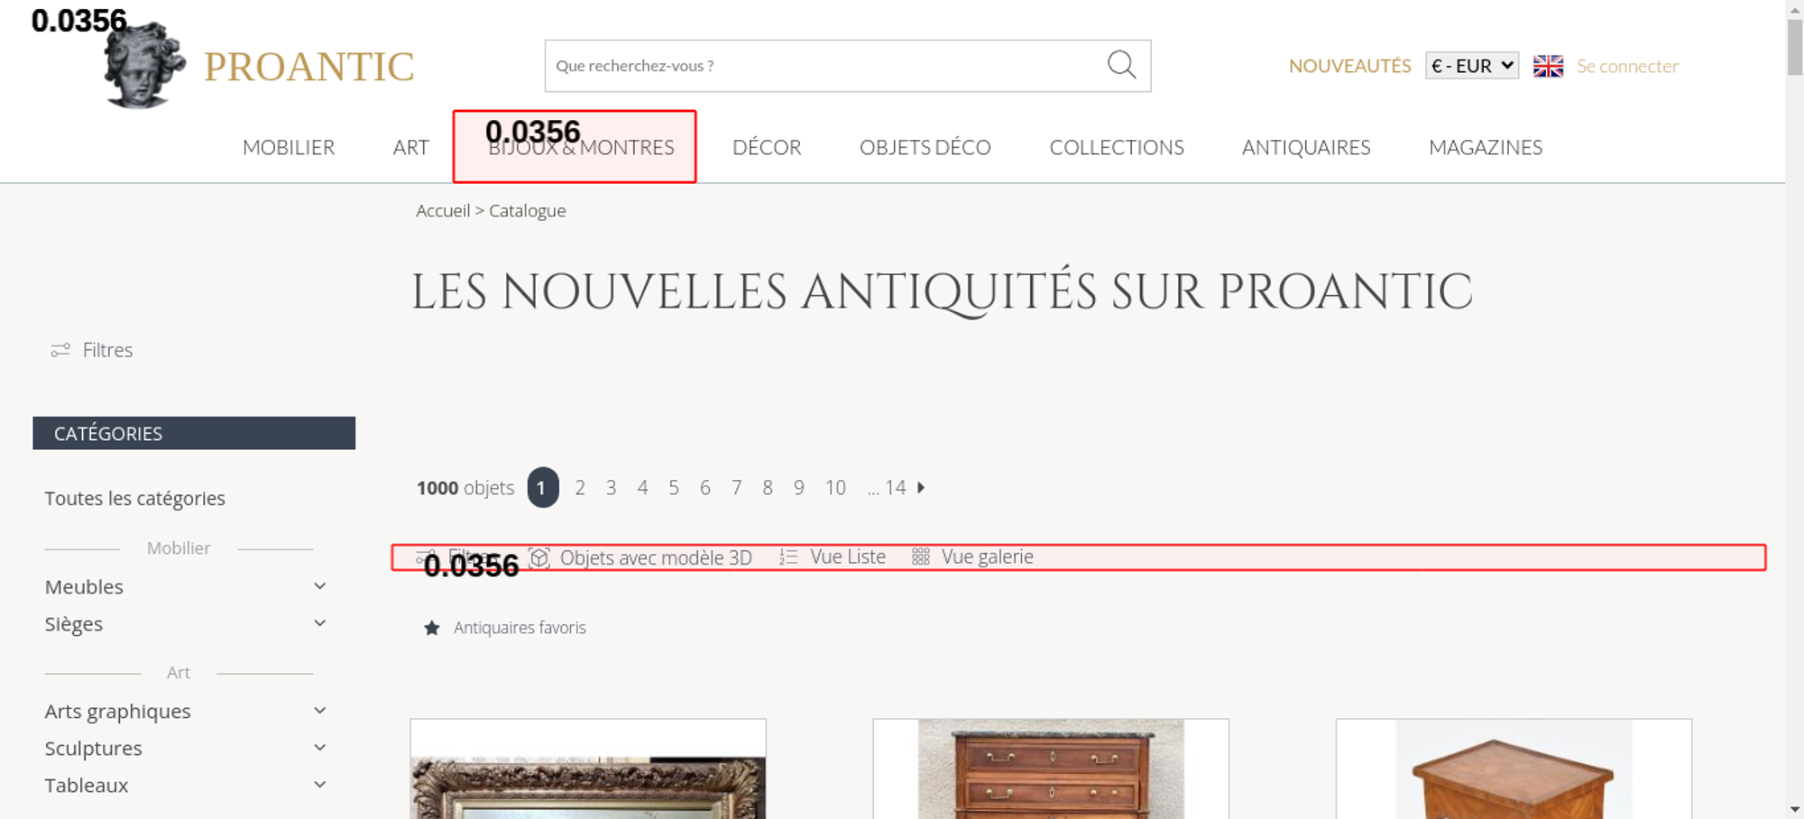Go to page 8
This screenshot has height=819, width=1804.
pos(768,488)
